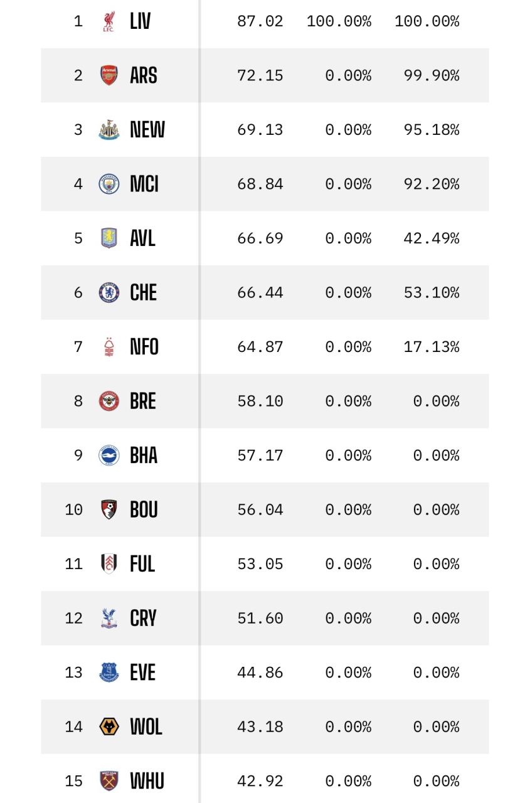Open the Wolves wolf-head crest
The width and height of the screenshot is (520, 803).
coord(109,726)
